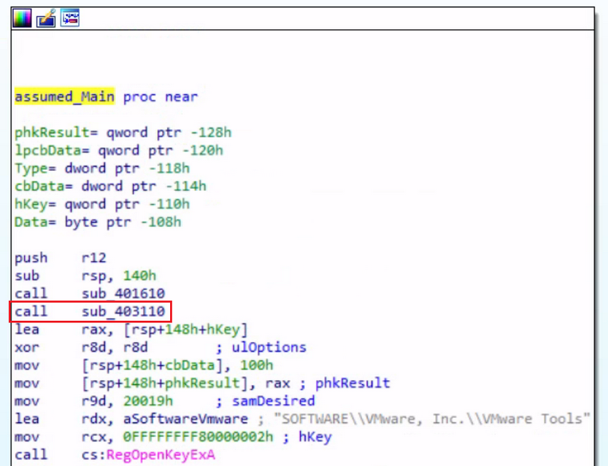The width and height of the screenshot is (608, 466).
Task: Click the hKey qword declaration line
Action: (102, 203)
